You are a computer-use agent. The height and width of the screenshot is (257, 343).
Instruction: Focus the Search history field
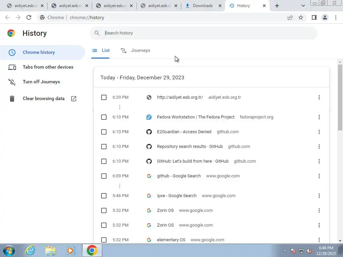203,33
